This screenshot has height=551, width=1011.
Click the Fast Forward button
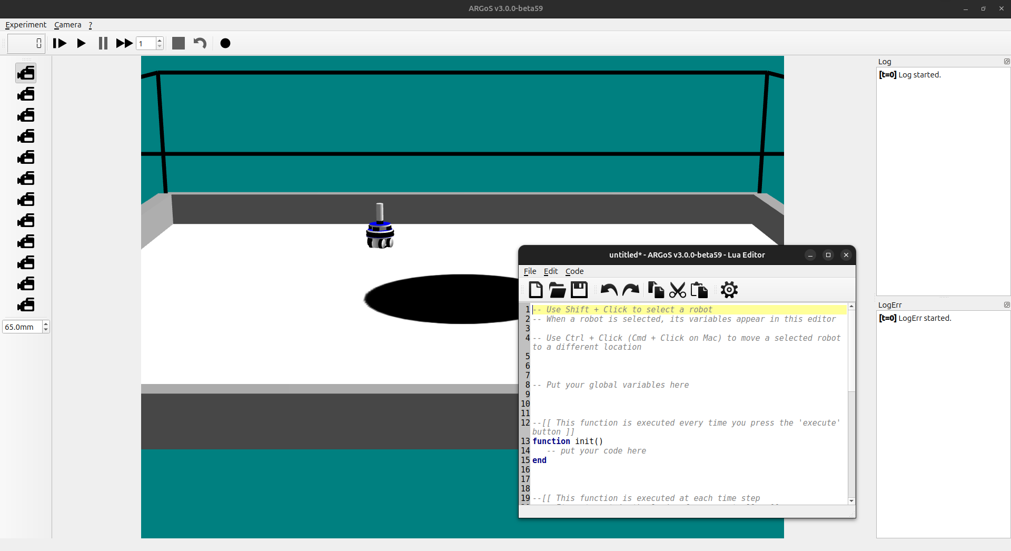[124, 43]
